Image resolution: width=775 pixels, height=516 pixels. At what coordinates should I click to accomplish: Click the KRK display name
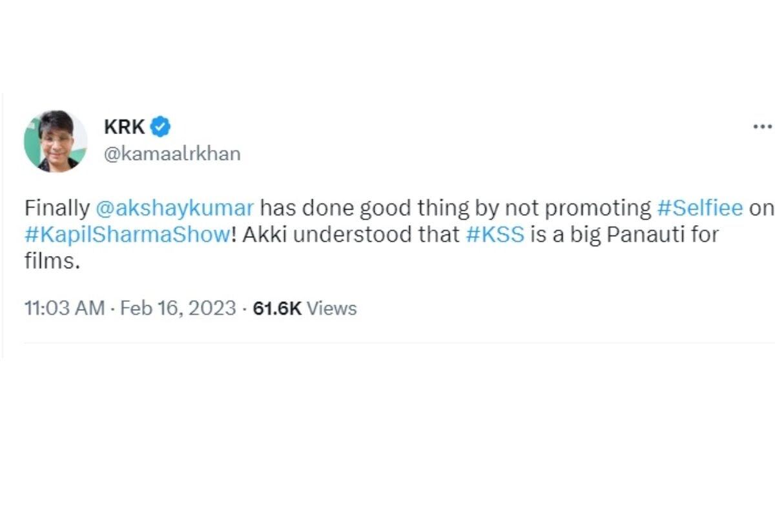pos(125,127)
